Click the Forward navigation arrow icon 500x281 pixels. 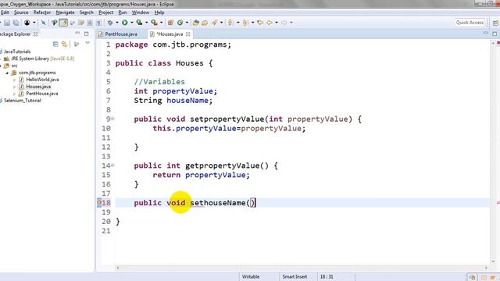pyautogui.click(x=284, y=23)
